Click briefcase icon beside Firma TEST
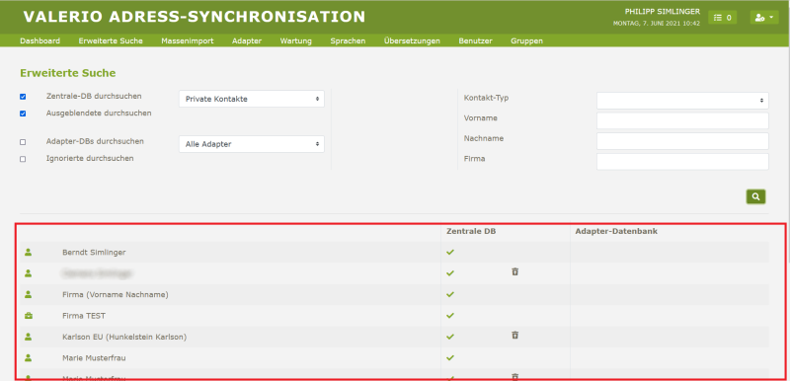Image resolution: width=790 pixels, height=381 pixels. click(x=29, y=316)
